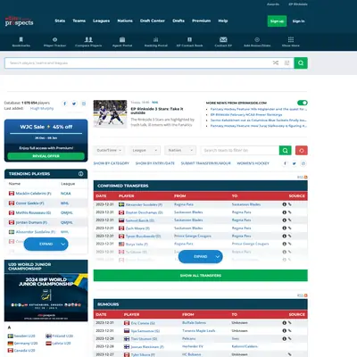Click the info icon in Trending Players header
Image resolution: width=357 pixels, height=357 pixels.
[x=80, y=174]
